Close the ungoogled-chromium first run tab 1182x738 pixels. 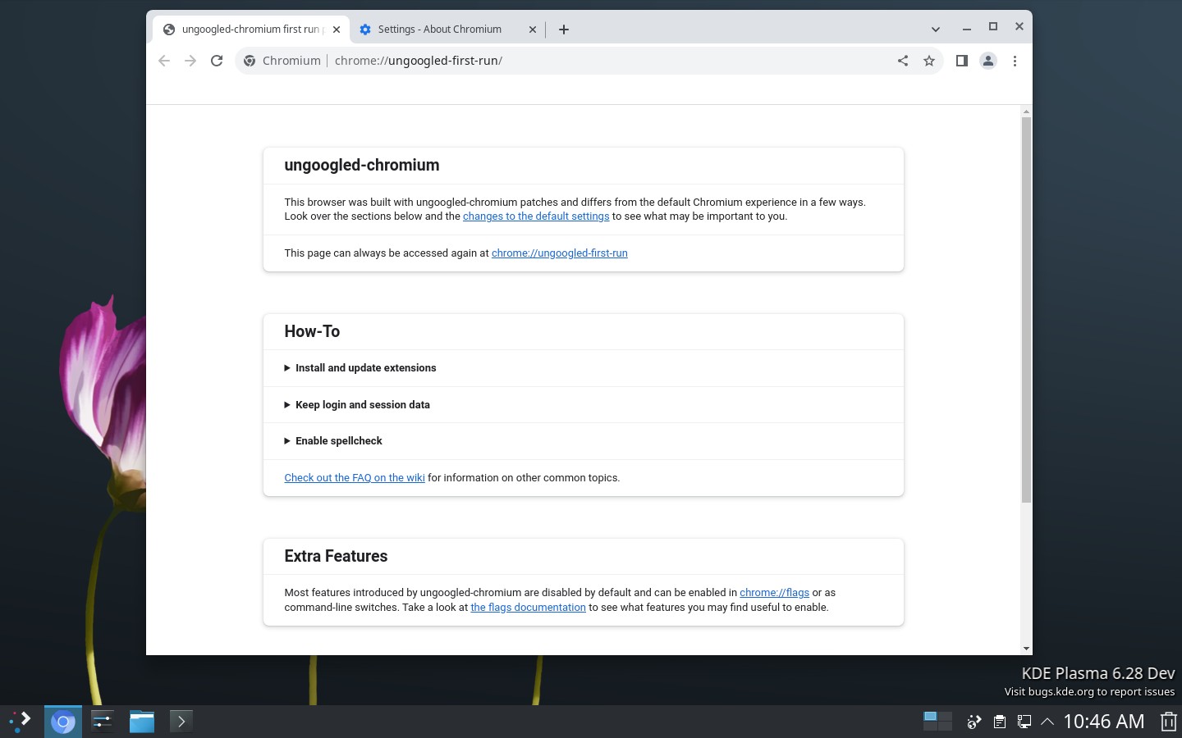click(x=337, y=30)
